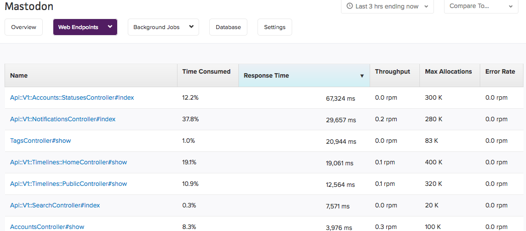This screenshot has height=231, width=526.
Task: Select the 67,324 ms response time value
Action: point(340,99)
